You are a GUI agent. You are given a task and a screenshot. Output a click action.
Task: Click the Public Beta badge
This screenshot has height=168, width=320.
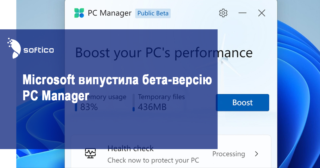(x=153, y=13)
